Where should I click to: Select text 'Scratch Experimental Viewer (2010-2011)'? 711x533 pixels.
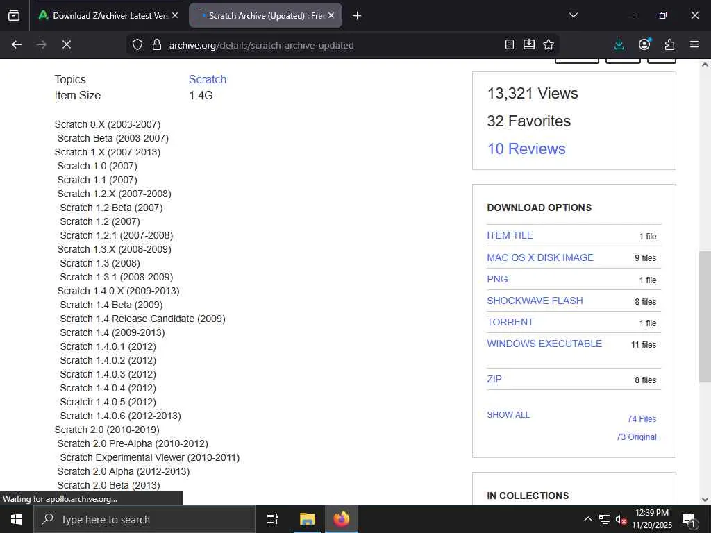(x=150, y=457)
